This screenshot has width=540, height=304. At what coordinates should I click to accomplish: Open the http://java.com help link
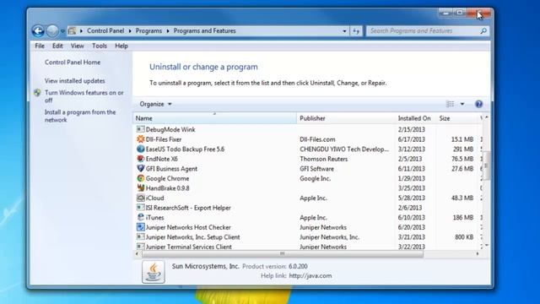tap(310, 276)
